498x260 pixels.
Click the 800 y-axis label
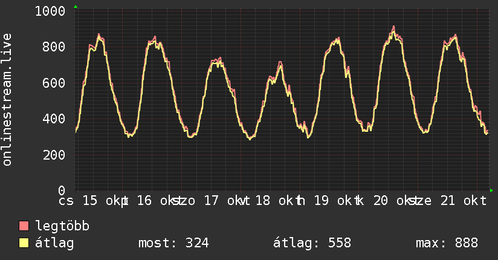(x=54, y=47)
